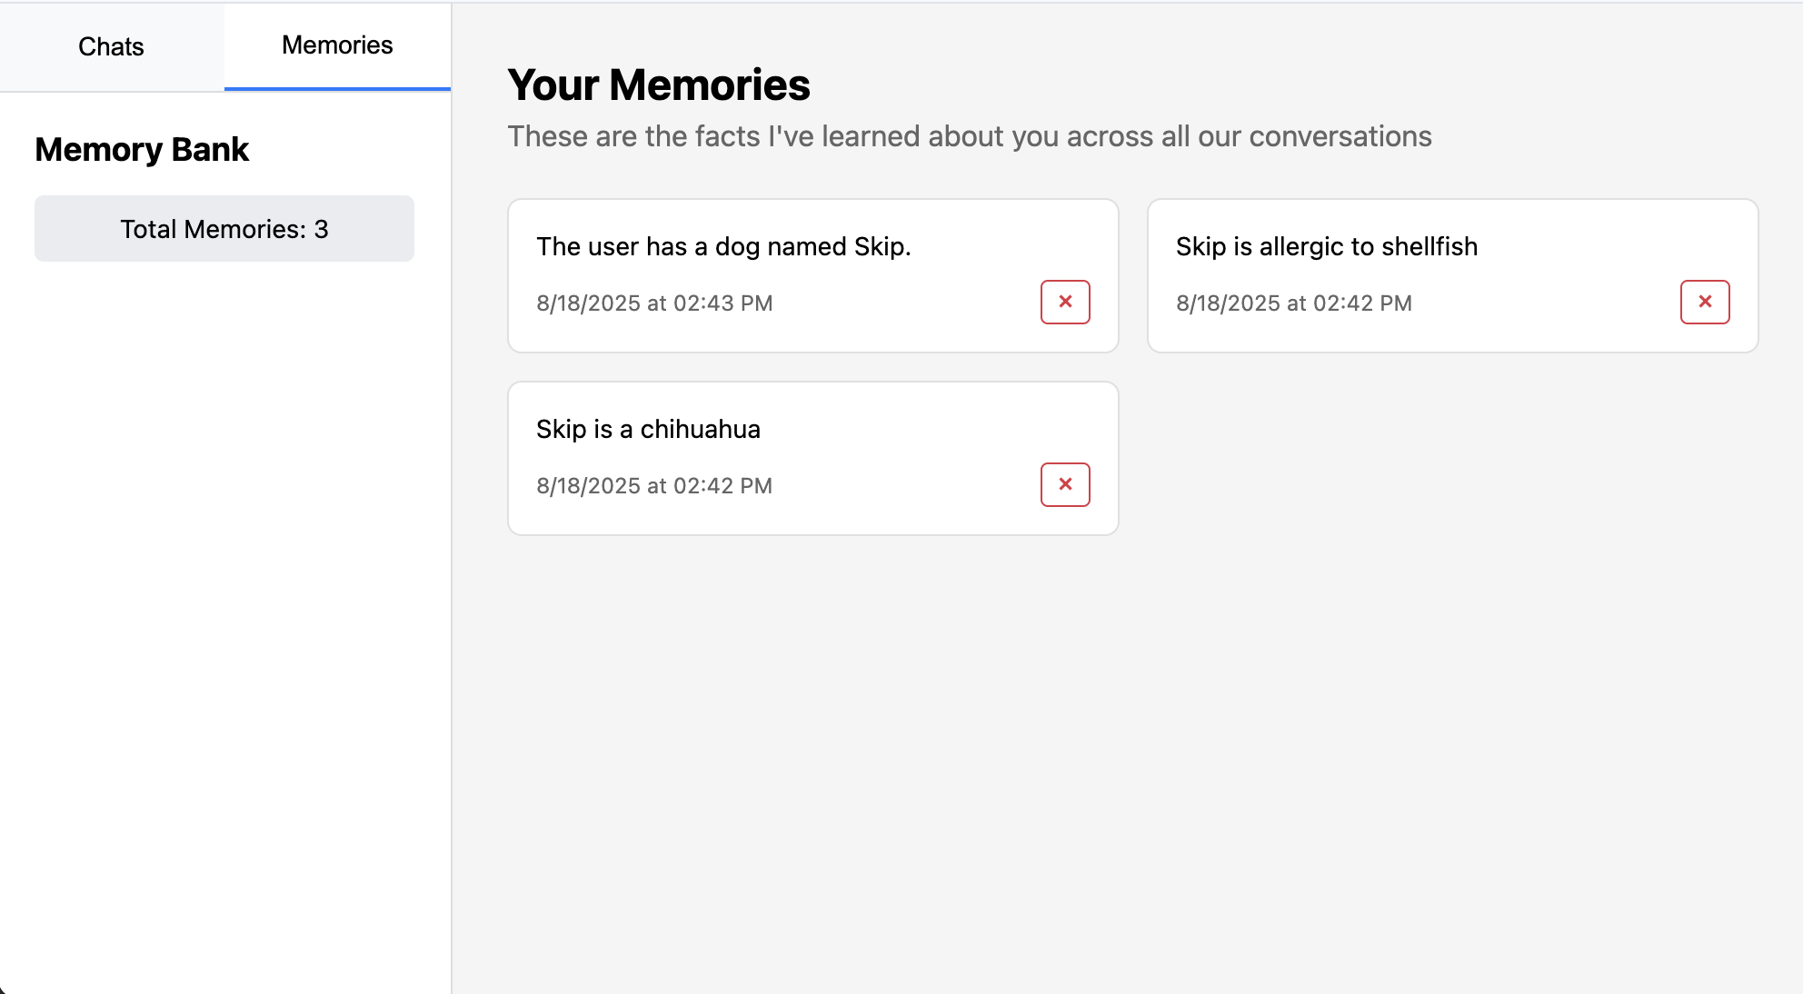The height and width of the screenshot is (994, 1803).
Task: Select the Memories tab
Action: pyautogui.click(x=337, y=45)
